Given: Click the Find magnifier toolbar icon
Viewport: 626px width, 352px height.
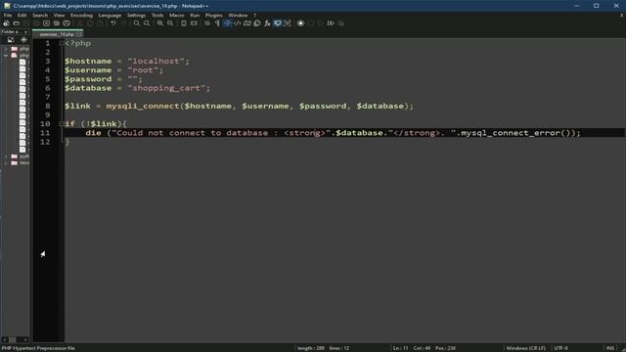Looking at the screenshot, I should coord(137,23).
